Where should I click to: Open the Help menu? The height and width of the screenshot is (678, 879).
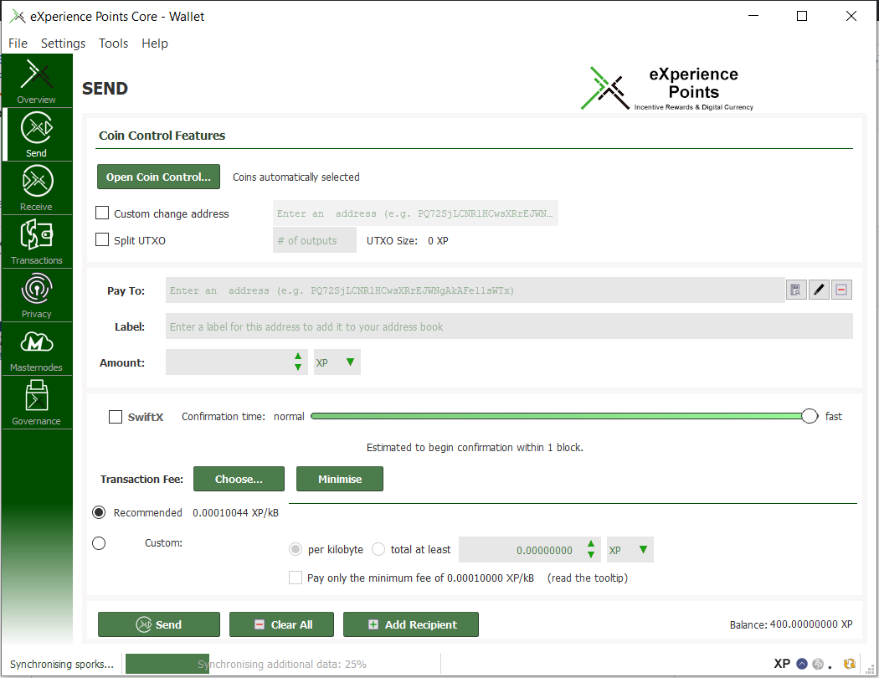coord(155,44)
